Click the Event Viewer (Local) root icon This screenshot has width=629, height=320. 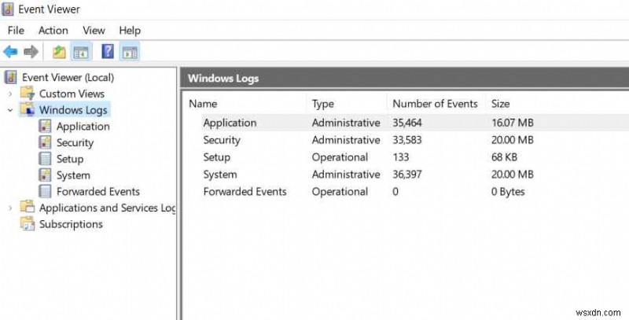(x=11, y=77)
